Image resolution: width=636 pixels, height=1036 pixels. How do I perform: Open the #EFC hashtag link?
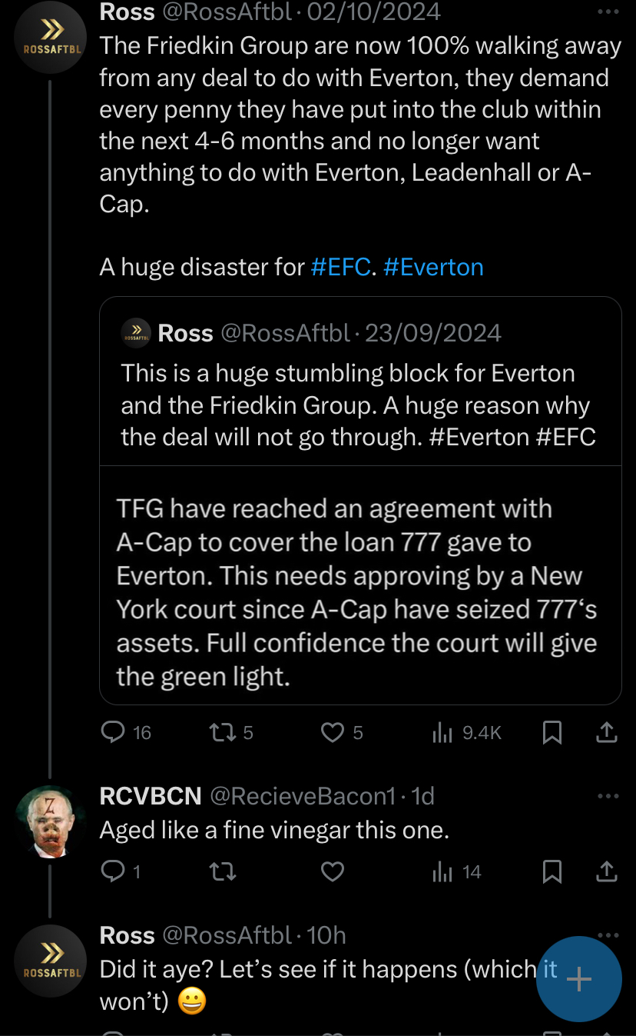point(341,267)
